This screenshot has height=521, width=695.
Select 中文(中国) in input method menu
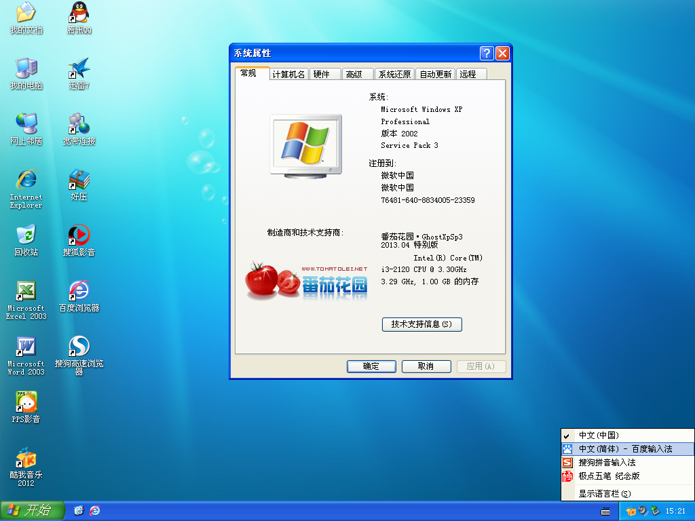(628, 436)
